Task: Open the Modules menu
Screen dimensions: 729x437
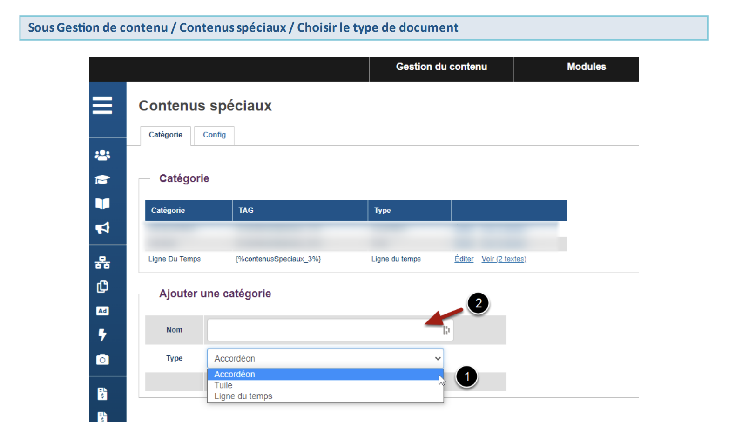Action: 586,67
